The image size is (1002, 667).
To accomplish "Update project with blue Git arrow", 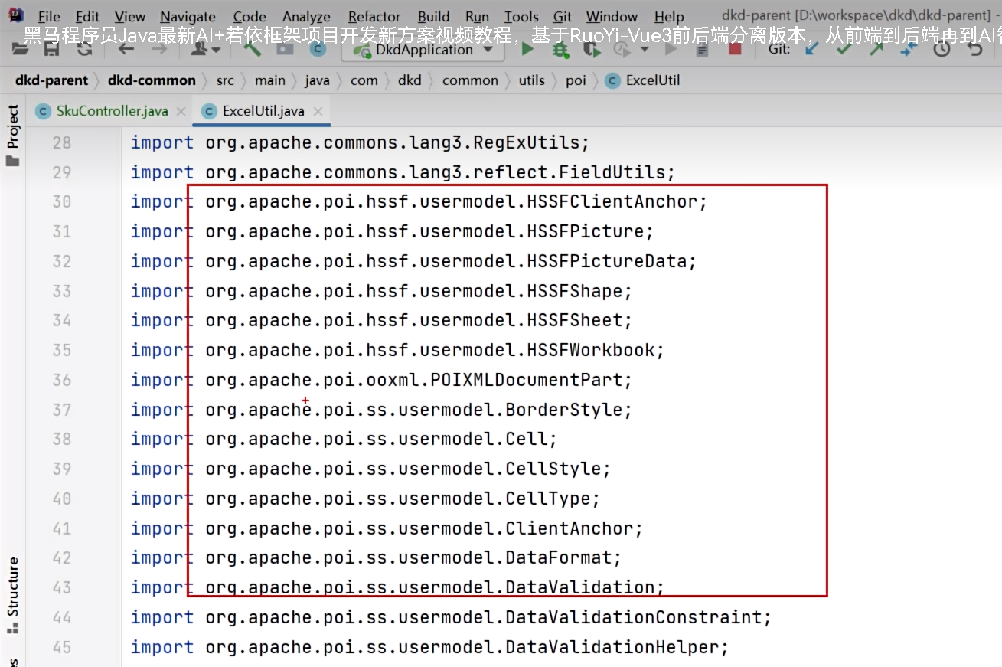I will pos(811,50).
